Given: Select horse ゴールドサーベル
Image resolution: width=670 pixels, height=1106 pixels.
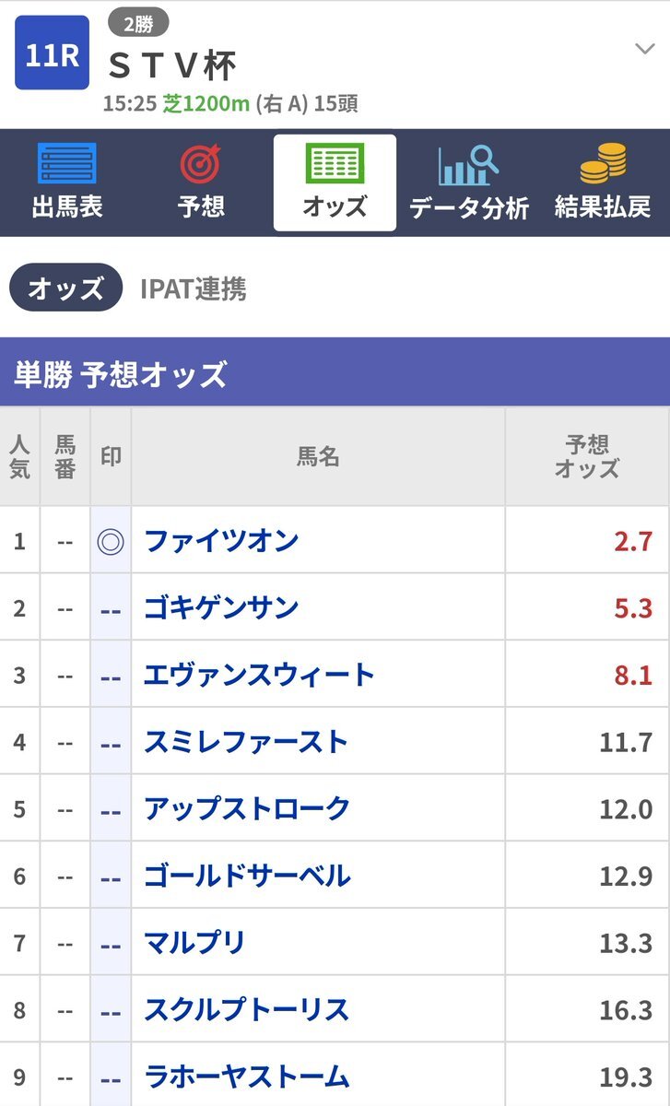Looking at the screenshot, I should click(x=247, y=876).
